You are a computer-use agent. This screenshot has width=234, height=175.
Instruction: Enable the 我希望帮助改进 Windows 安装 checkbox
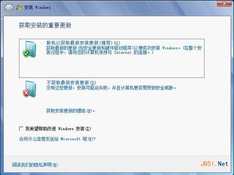21,129
